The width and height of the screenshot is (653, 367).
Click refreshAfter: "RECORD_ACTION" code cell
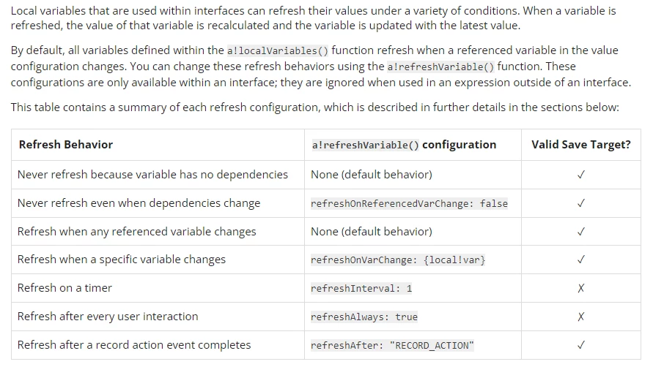click(x=392, y=345)
